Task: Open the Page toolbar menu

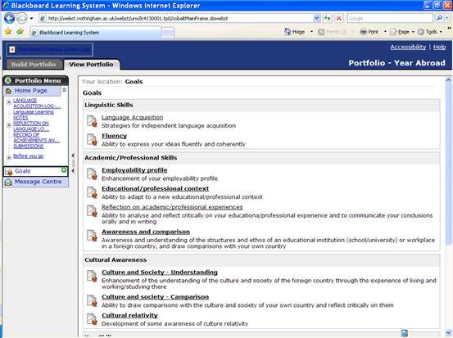Action: [402, 32]
